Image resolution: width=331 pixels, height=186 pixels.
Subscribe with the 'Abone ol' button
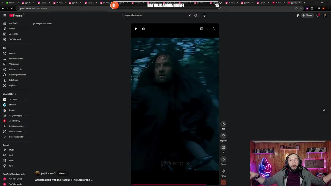pyautogui.click(x=63, y=173)
